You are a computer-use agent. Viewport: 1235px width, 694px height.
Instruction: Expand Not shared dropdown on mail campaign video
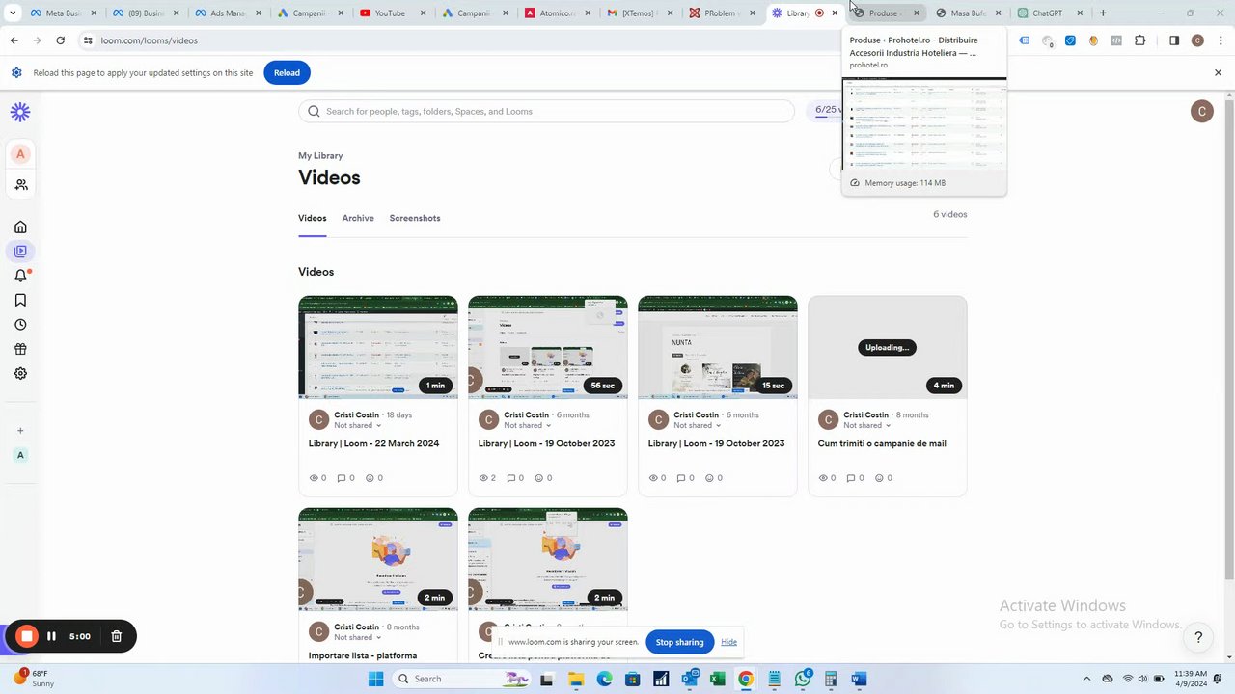[x=866, y=425]
